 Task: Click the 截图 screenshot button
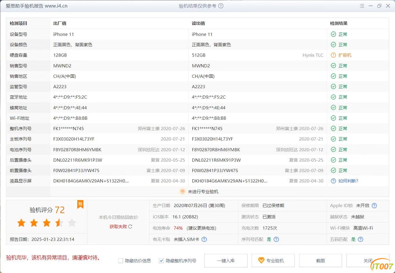pyautogui.click(x=321, y=261)
